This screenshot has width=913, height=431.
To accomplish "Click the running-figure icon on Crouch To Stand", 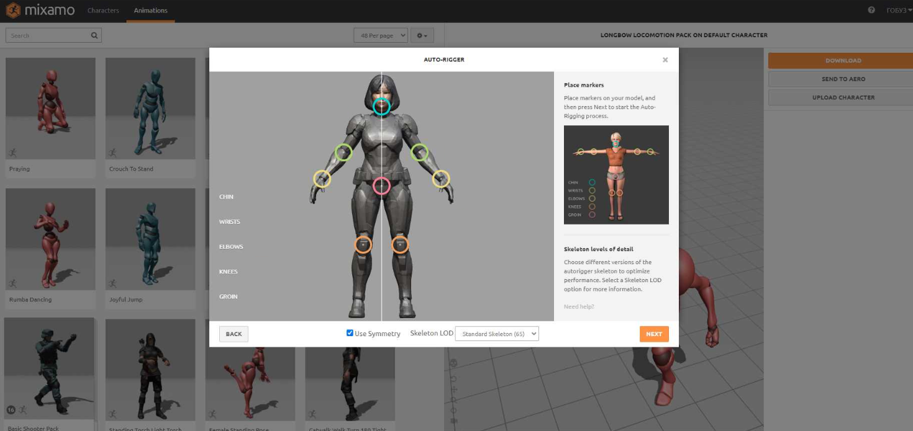I will click(112, 153).
